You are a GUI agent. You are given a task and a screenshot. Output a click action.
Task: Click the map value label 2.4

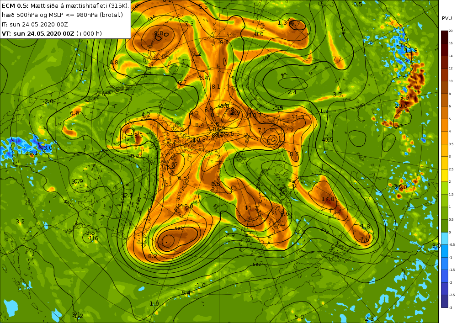[x=292, y=92]
